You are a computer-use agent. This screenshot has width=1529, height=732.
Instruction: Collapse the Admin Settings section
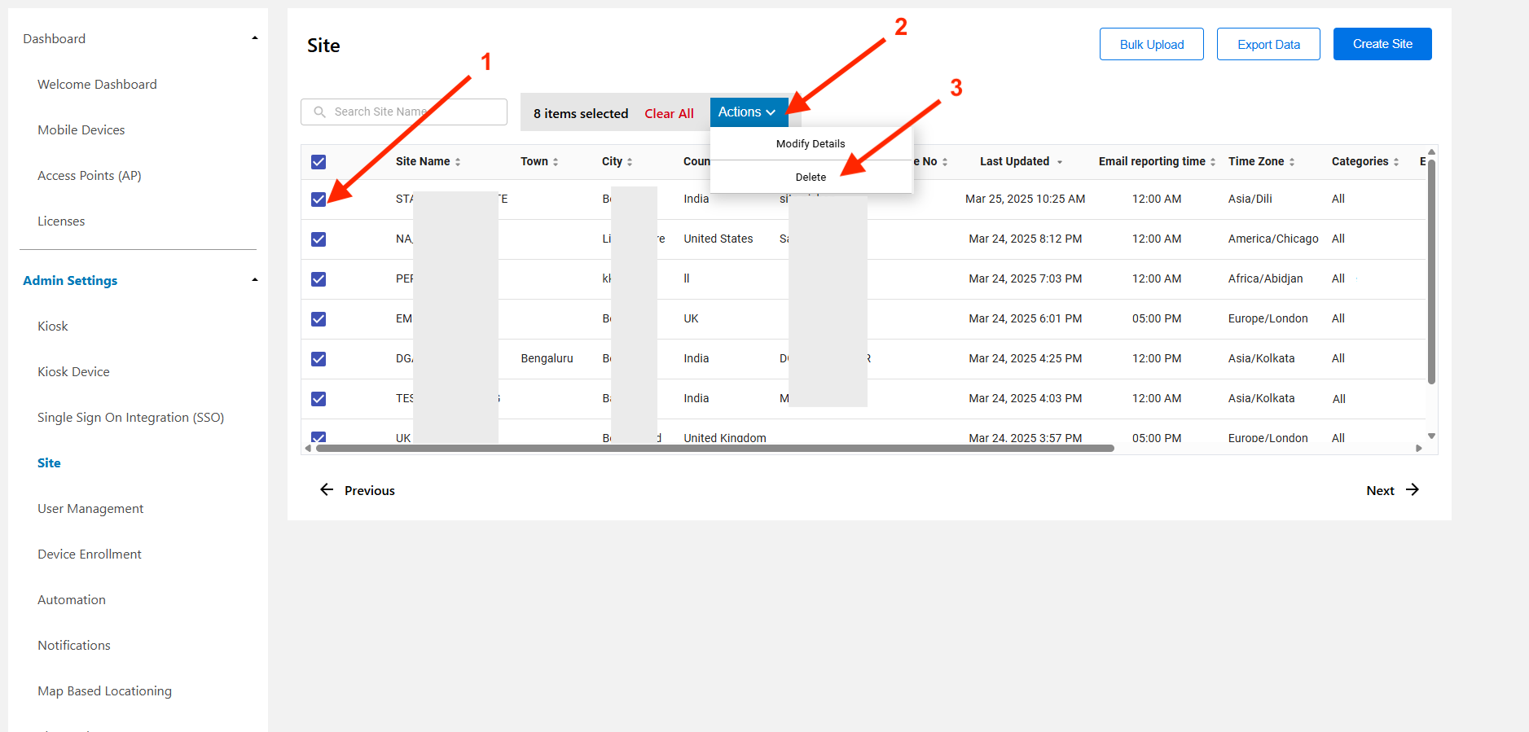tap(255, 280)
